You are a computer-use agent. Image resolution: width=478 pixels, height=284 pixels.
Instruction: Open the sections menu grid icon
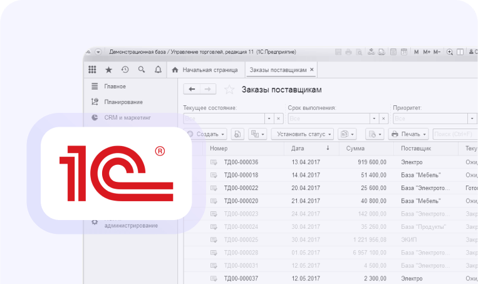pos(93,70)
